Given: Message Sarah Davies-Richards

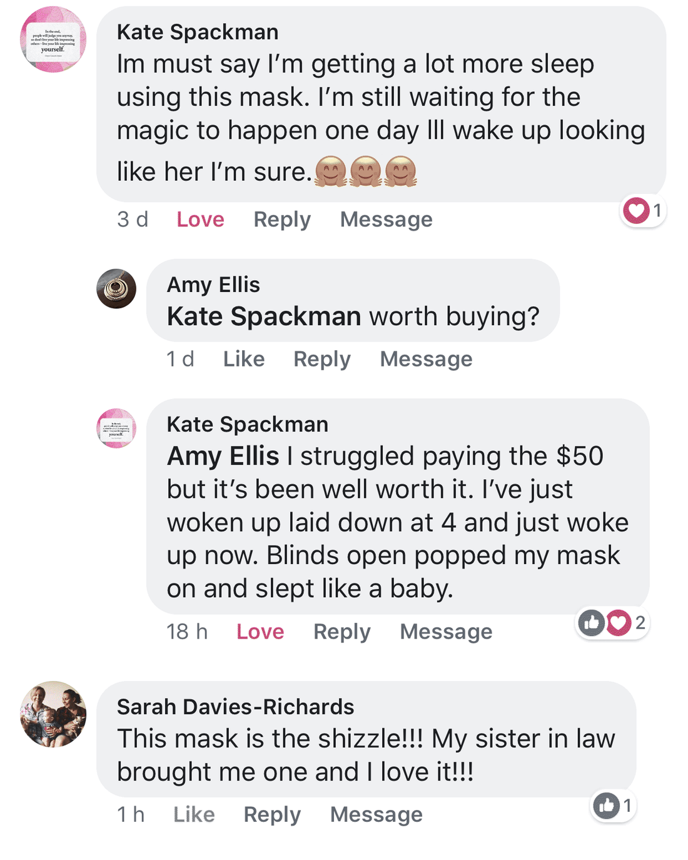Looking at the screenshot, I should pyautogui.click(x=377, y=814).
